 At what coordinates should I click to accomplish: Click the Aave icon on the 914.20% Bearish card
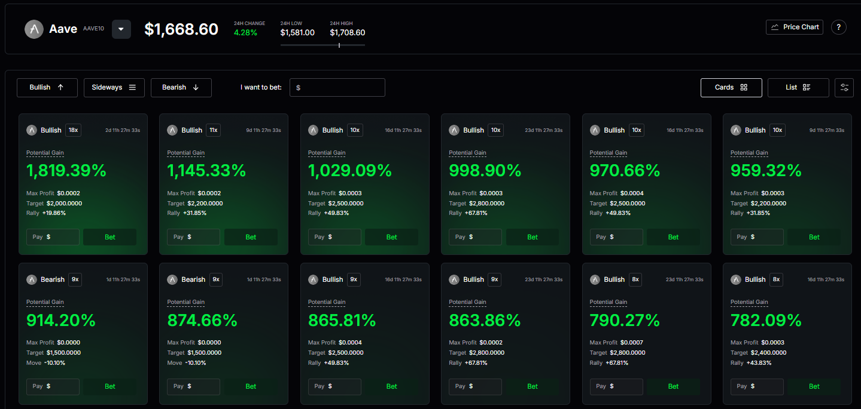32,279
